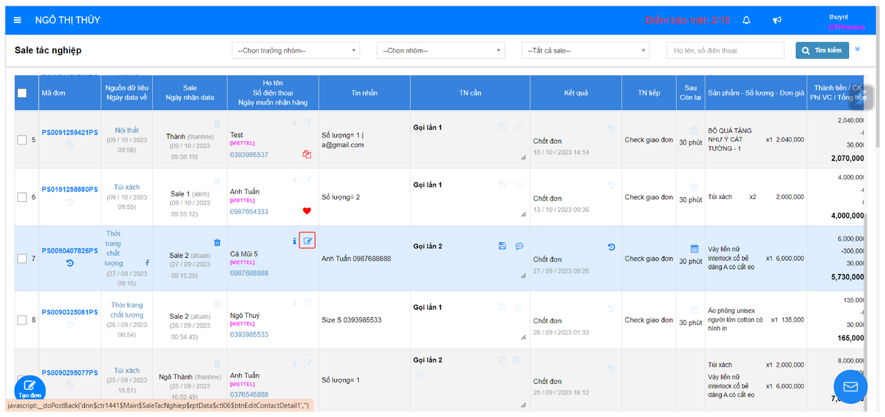The width and height of the screenshot is (885, 417).
Task: Click the edit contact icon for Cá Múi 5
Action: (308, 241)
